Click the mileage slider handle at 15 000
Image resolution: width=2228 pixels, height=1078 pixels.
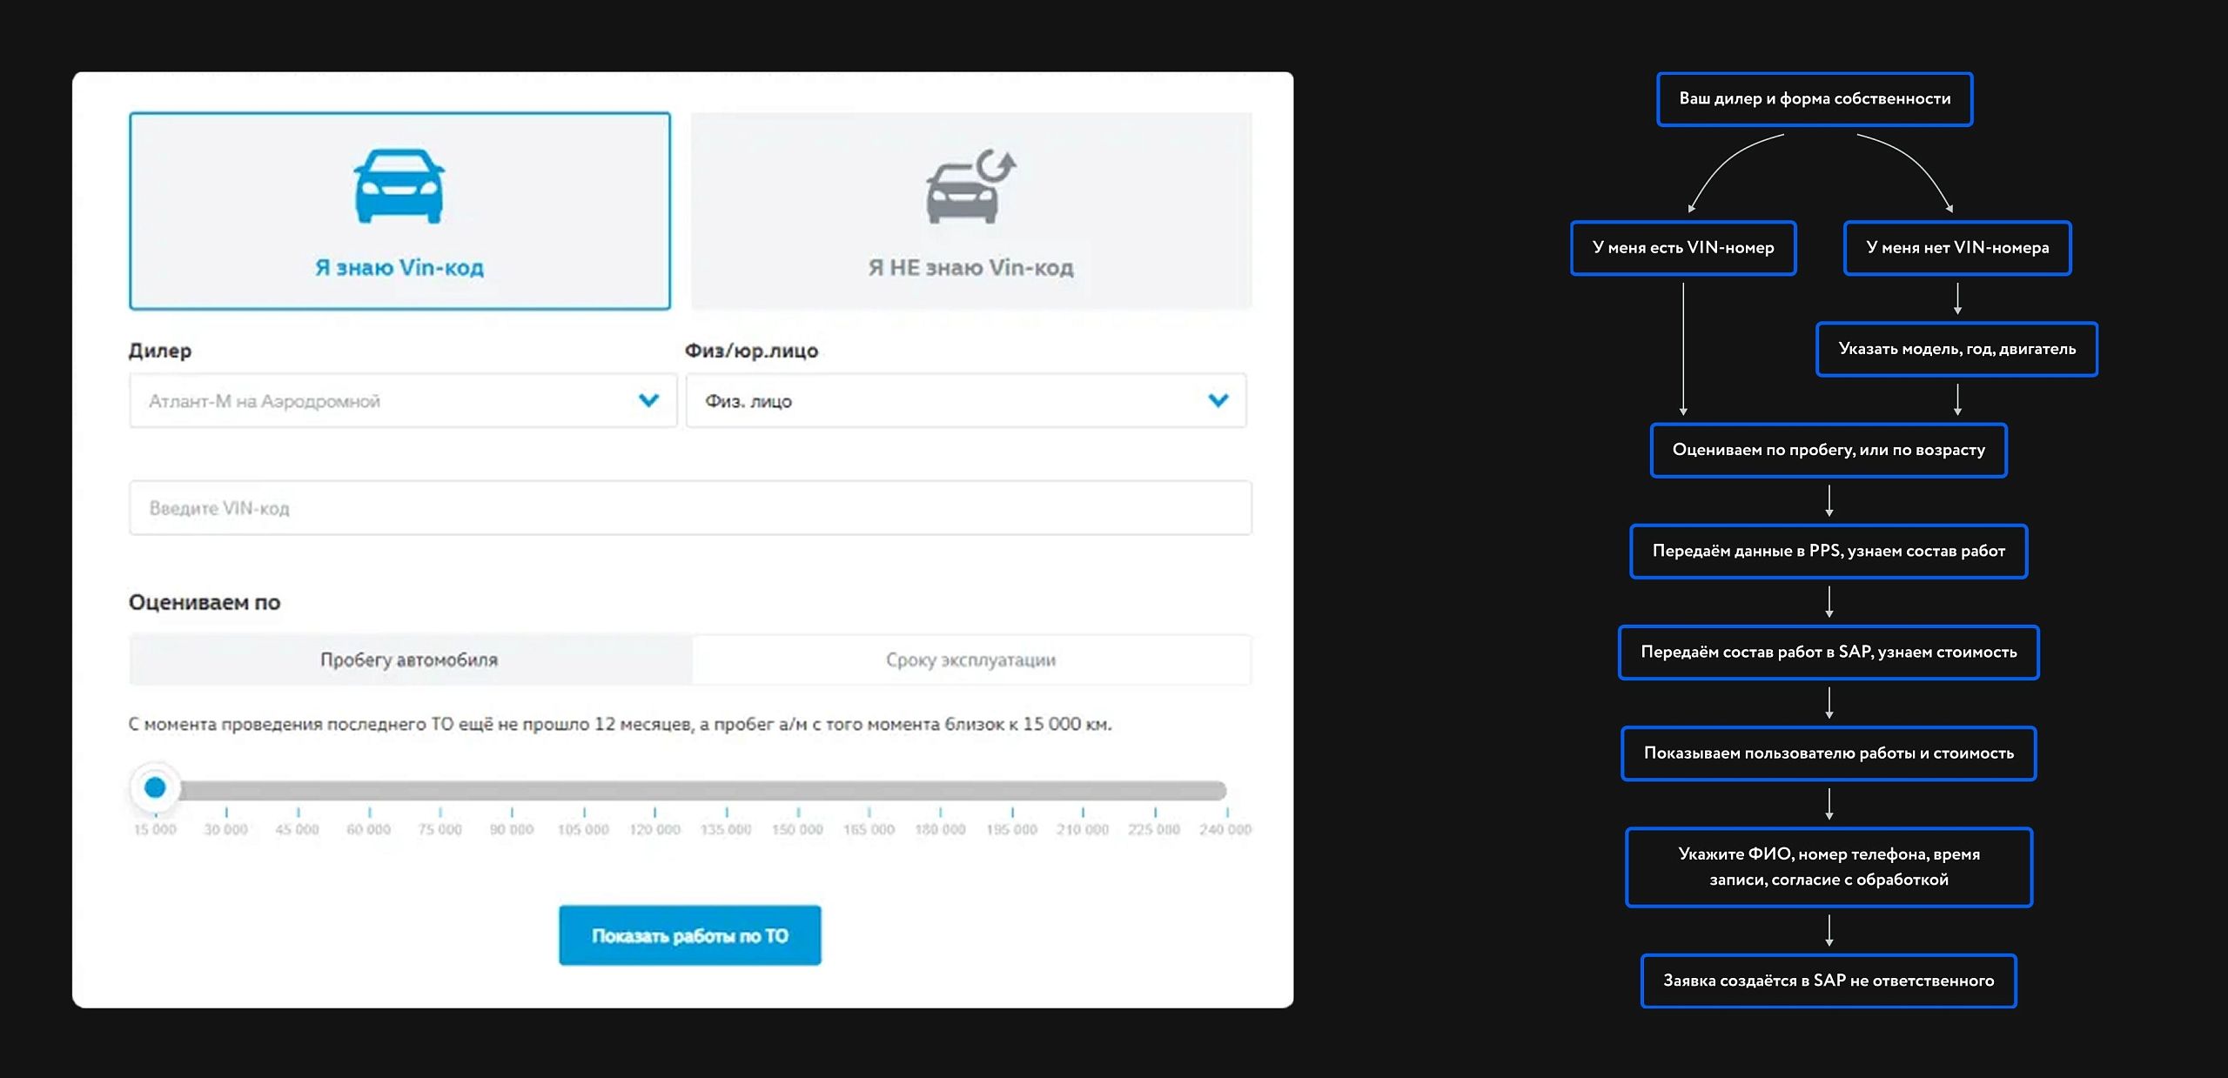(155, 788)
